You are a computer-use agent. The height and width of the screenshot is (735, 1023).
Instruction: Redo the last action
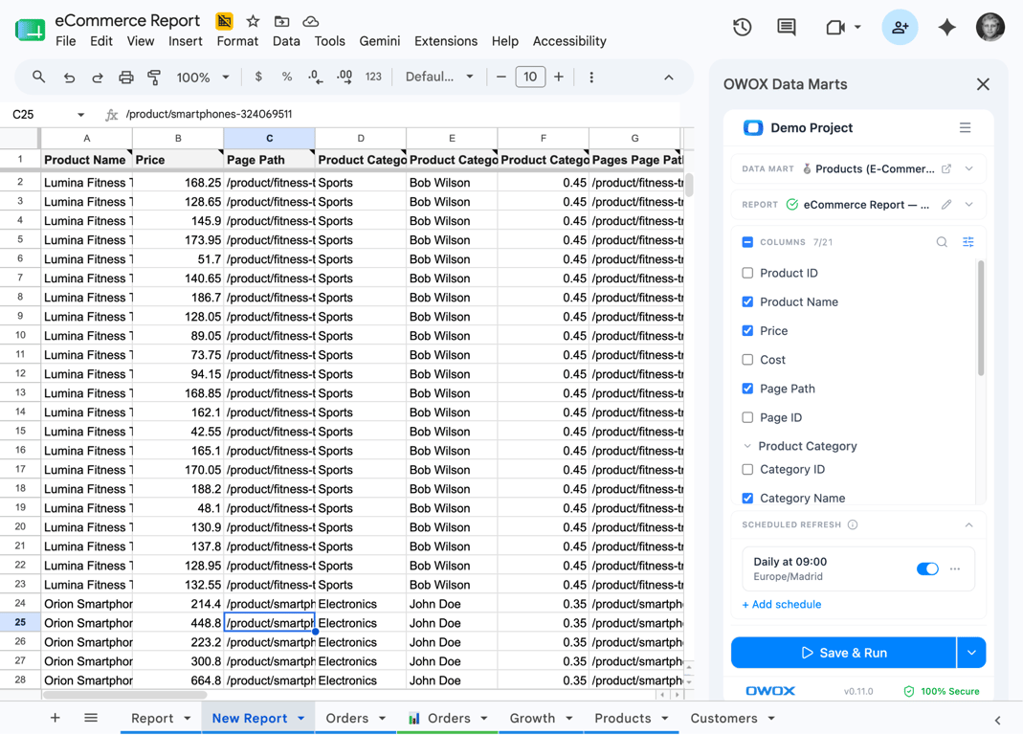(98, 77)
